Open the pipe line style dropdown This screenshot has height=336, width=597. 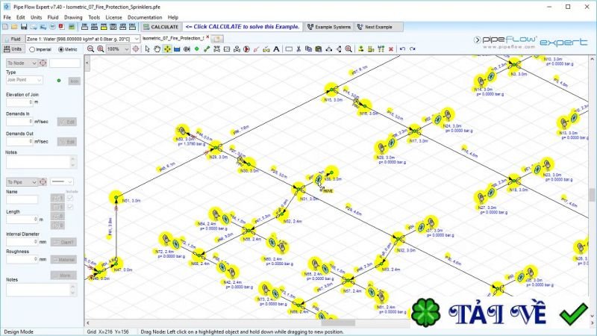(61, 181)
